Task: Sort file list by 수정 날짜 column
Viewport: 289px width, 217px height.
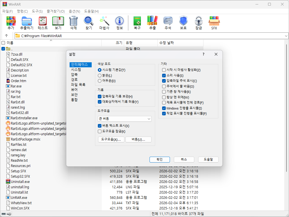Action: click(180, 43)
